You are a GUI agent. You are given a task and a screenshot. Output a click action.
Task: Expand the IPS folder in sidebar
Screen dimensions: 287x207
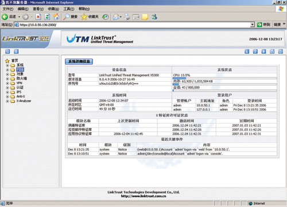point(7,92)
